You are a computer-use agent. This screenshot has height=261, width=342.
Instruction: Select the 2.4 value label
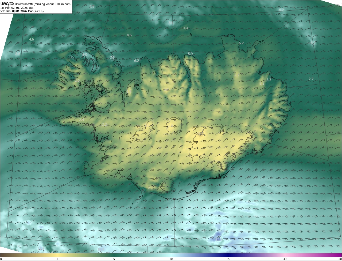[81, 120]
